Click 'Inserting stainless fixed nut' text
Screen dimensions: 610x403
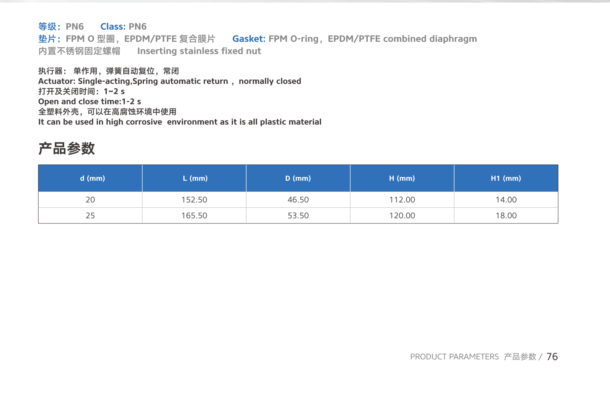(x=199, y=51)
